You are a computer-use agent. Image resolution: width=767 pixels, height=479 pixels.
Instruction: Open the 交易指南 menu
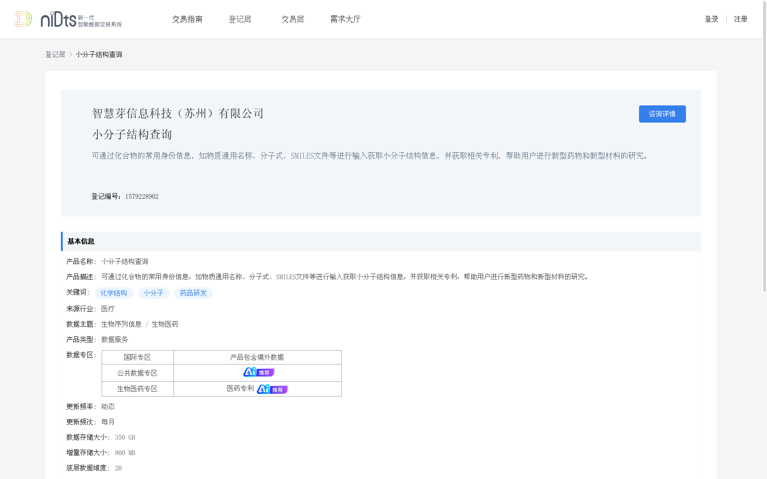(x=187, y=19)
